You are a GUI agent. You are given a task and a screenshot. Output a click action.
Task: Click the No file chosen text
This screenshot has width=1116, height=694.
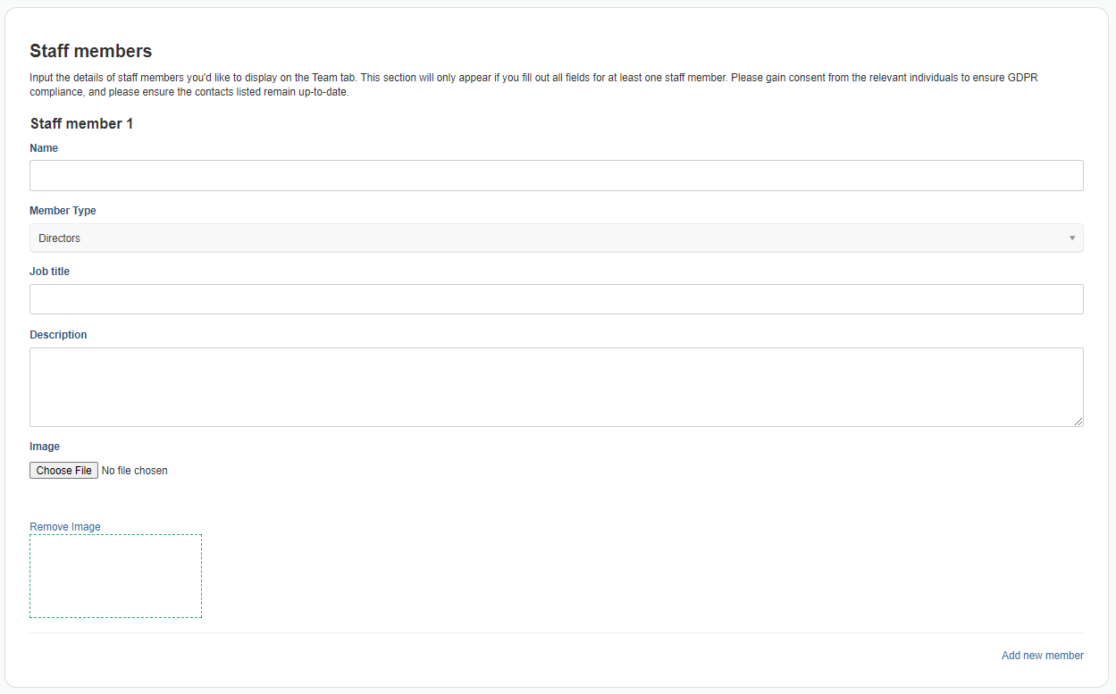(x=135, y=471)
